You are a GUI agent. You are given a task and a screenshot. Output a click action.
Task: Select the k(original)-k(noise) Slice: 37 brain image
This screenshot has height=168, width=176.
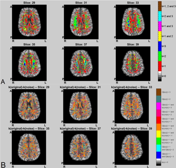pyautogui.click(x=80, y=148)
